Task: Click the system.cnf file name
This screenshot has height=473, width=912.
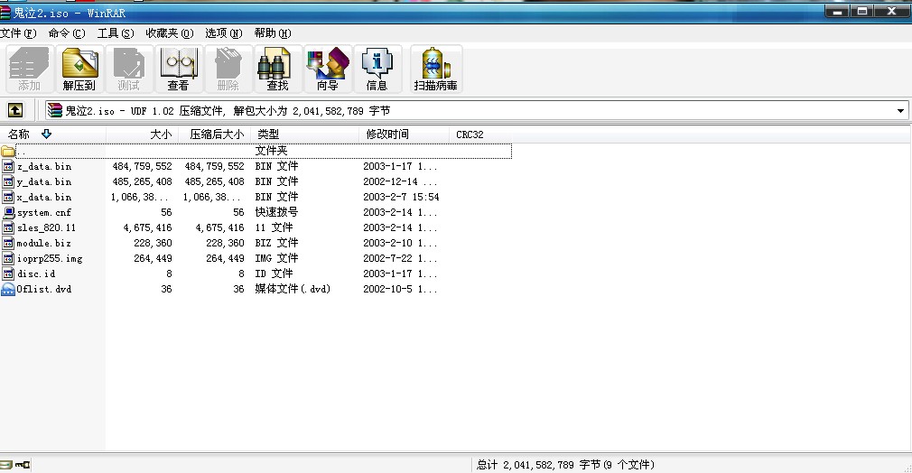Action: tap(44, 212)
